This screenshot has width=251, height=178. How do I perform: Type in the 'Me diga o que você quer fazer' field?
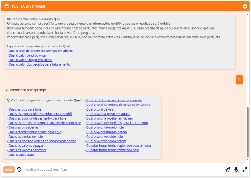(119, 170)
